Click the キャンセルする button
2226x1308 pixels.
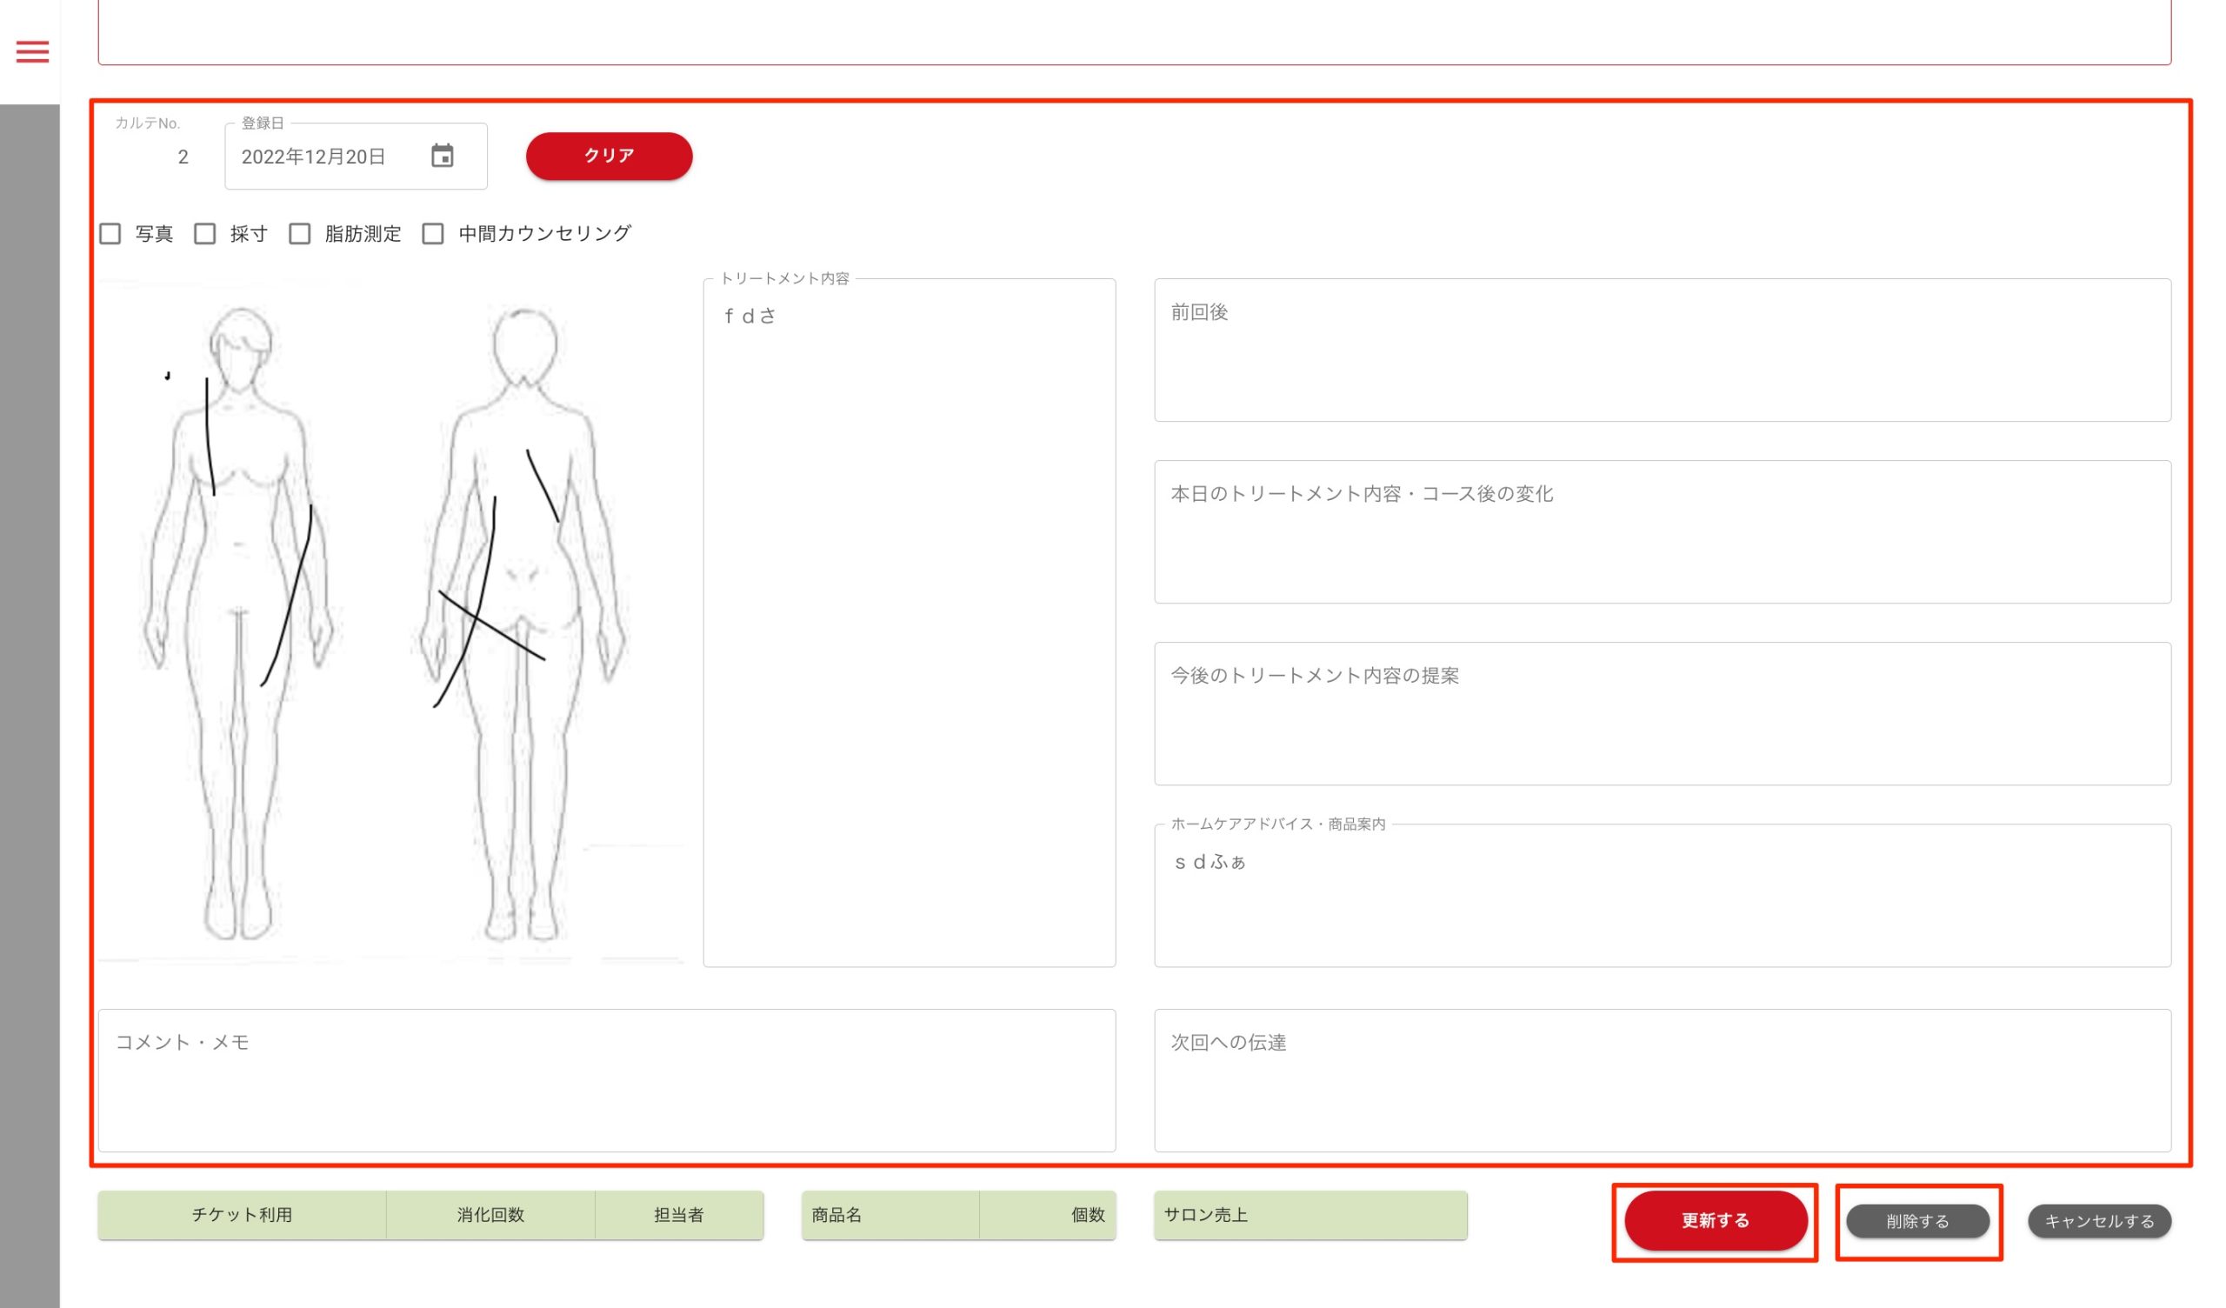point(2099,1220)
